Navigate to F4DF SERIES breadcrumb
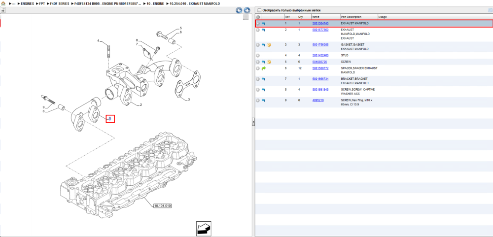493x237 pixels. (60, 4)
